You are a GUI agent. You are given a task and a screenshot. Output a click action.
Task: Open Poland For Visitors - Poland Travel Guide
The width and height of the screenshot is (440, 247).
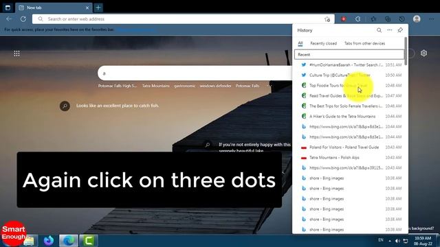350,148
